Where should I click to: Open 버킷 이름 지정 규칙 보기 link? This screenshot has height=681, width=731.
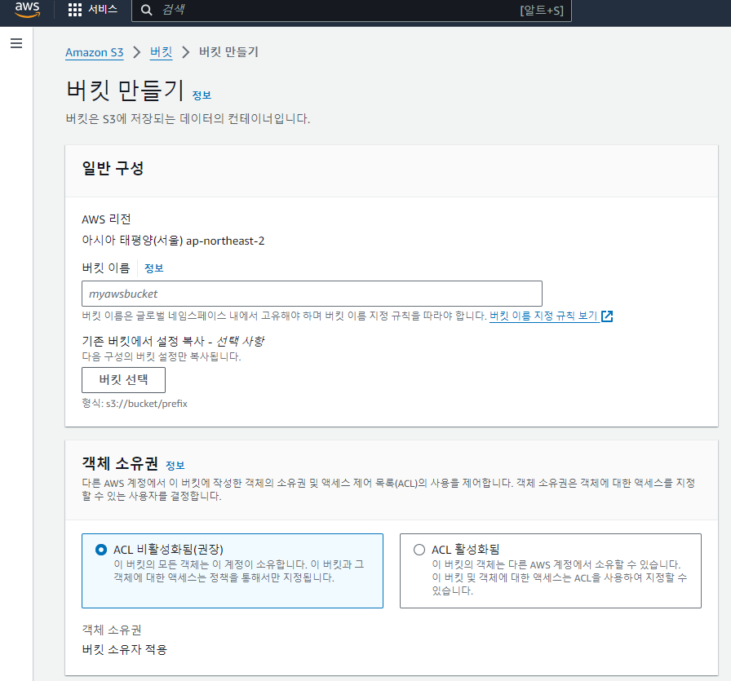click(543, 316)
